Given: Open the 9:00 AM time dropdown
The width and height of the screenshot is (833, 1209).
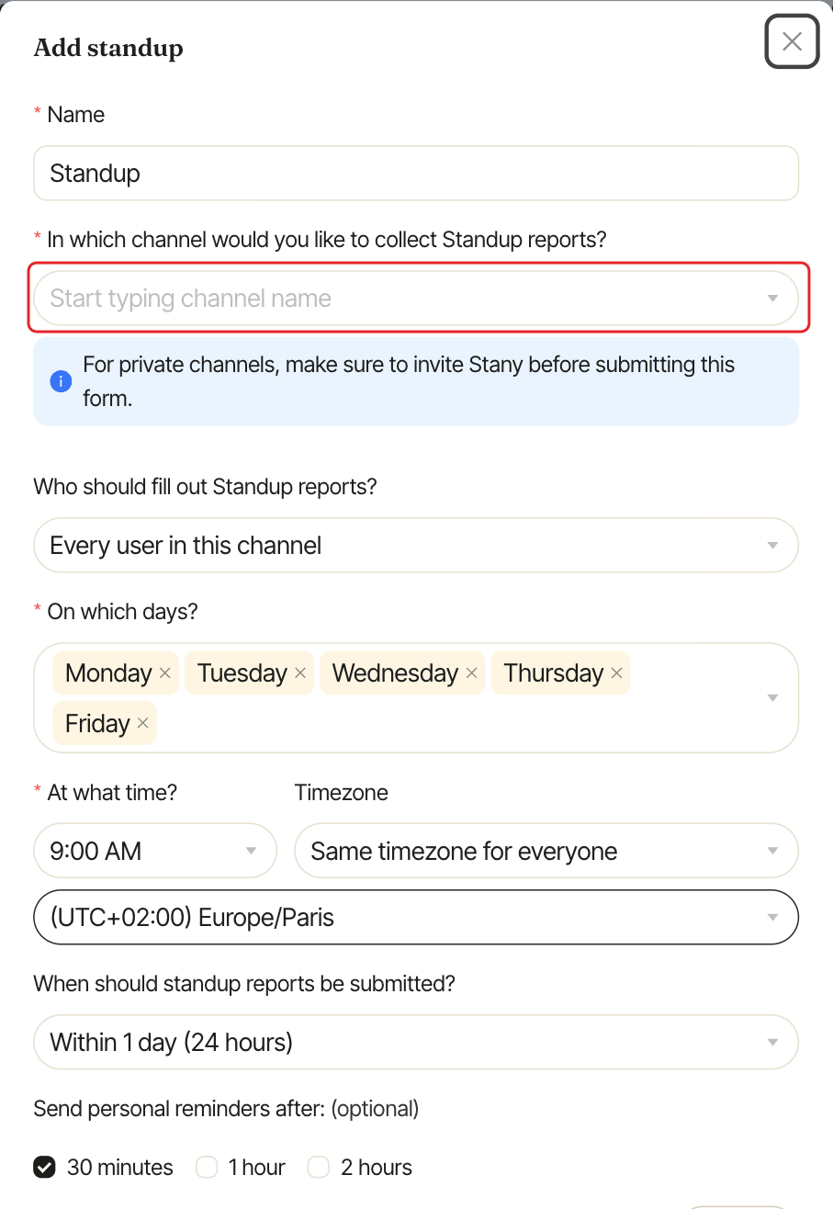Looking at the screenshot, I should (155, 851).
